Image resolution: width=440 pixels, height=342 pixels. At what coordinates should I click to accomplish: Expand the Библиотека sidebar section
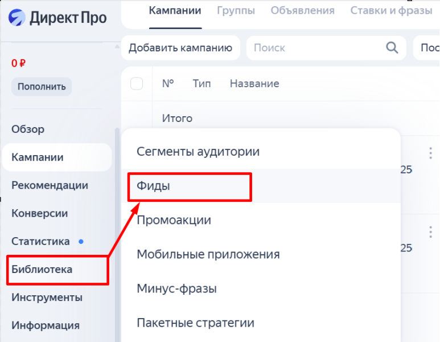[42, 270]
